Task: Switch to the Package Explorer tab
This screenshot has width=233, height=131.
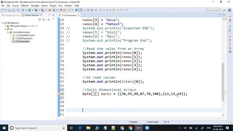Action: click(11, 15)
